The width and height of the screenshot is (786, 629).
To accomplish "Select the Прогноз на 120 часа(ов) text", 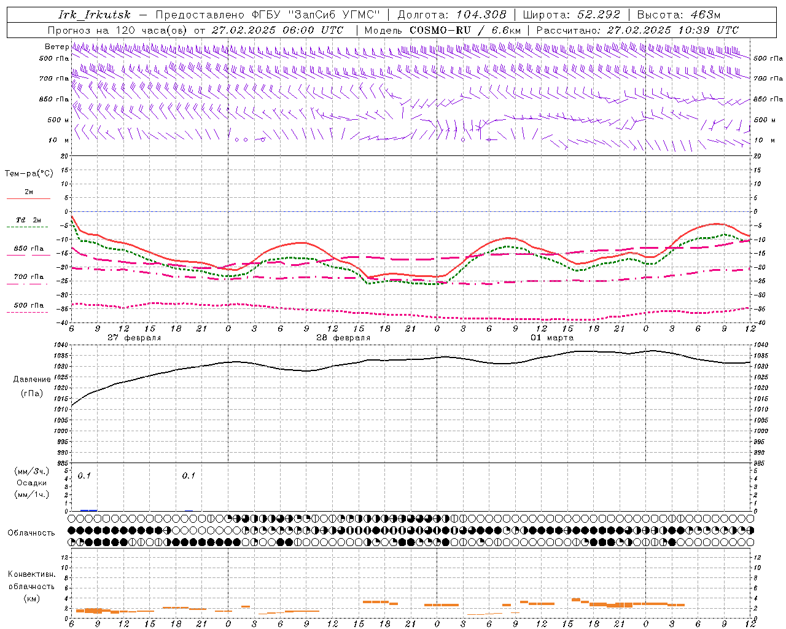I will 119,30.
